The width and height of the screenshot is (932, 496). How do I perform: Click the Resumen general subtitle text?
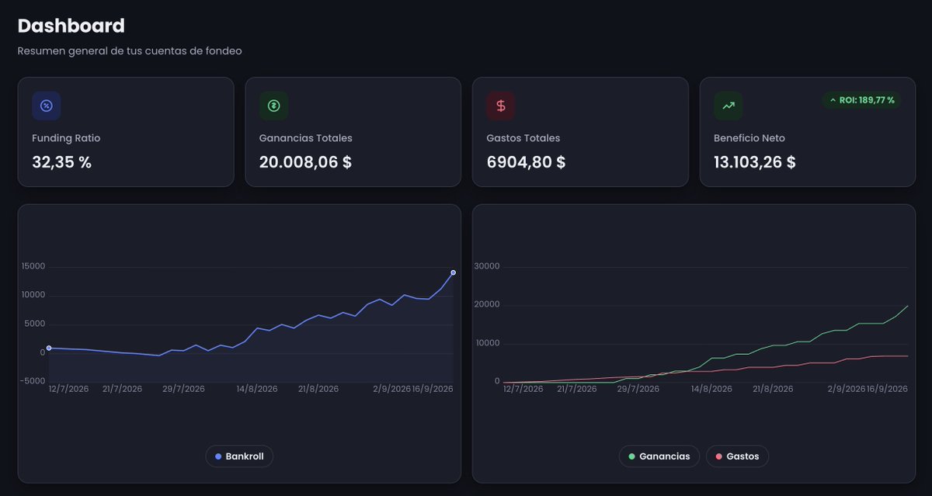click(130, 51)
